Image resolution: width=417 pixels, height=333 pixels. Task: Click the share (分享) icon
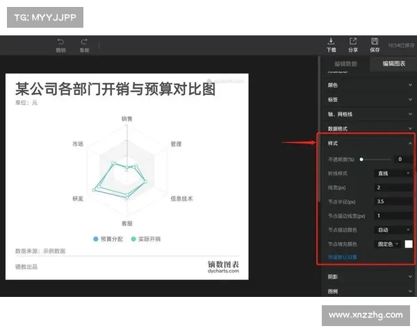click(353, 41)
